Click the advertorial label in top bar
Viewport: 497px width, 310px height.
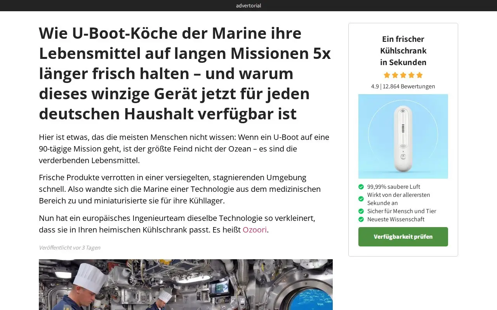point(248,5)
